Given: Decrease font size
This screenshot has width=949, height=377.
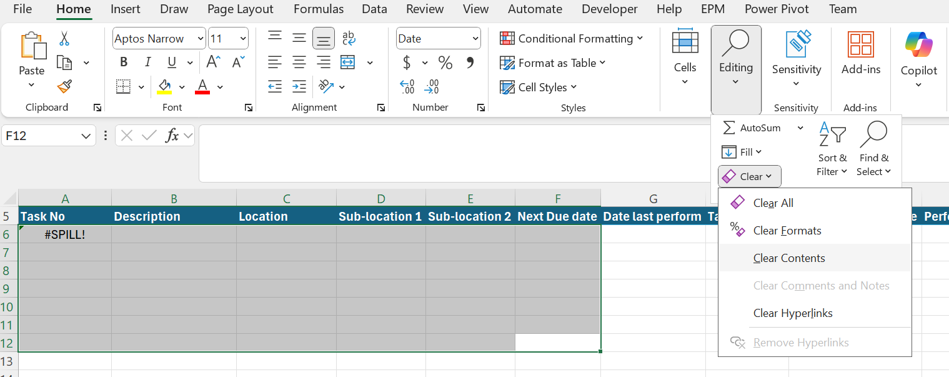Looking at the screenshot, I should (x=239, y=62).
